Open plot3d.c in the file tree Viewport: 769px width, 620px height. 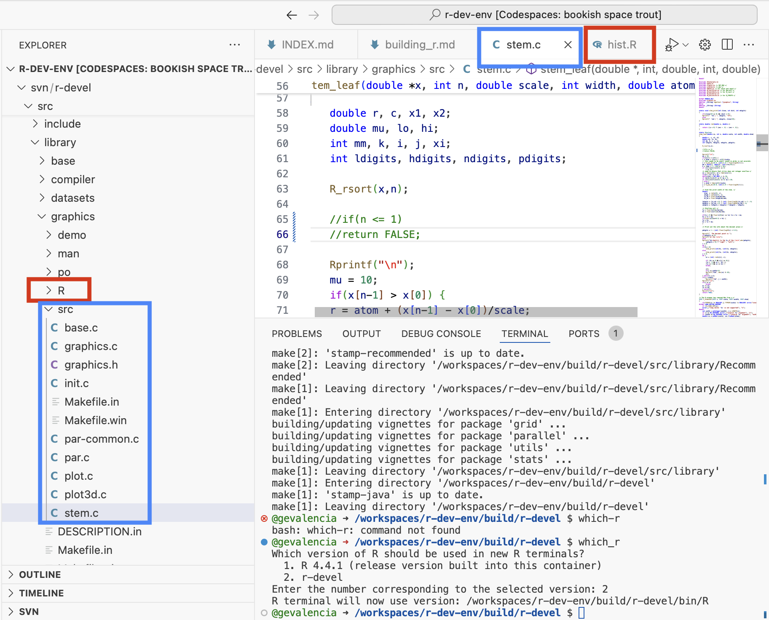(85, 494)
